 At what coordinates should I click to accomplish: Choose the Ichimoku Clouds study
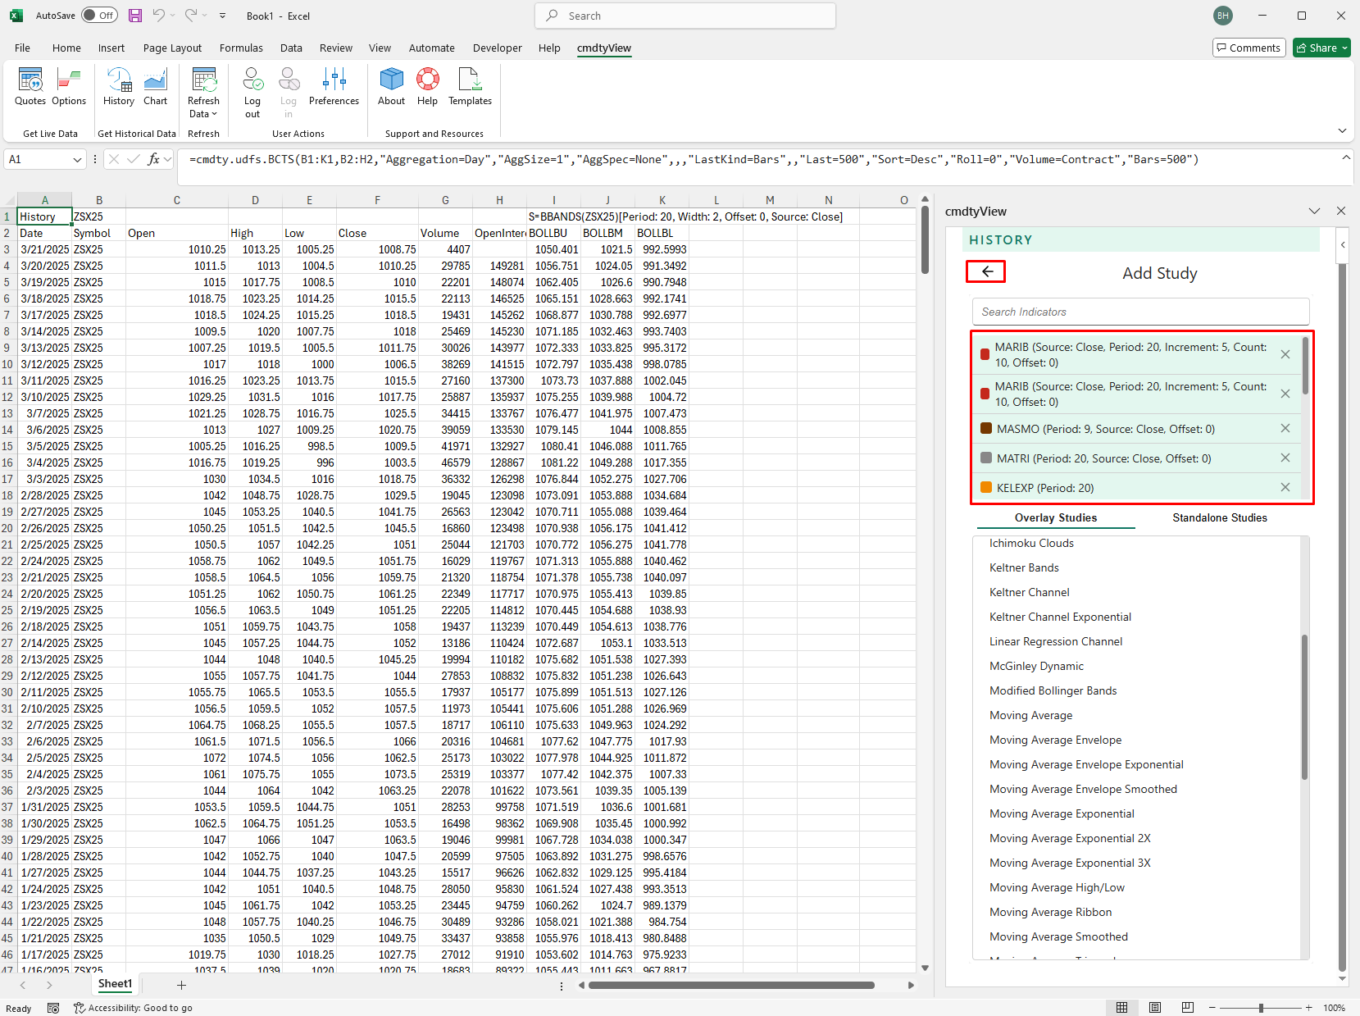click(x=1031, y=543)
